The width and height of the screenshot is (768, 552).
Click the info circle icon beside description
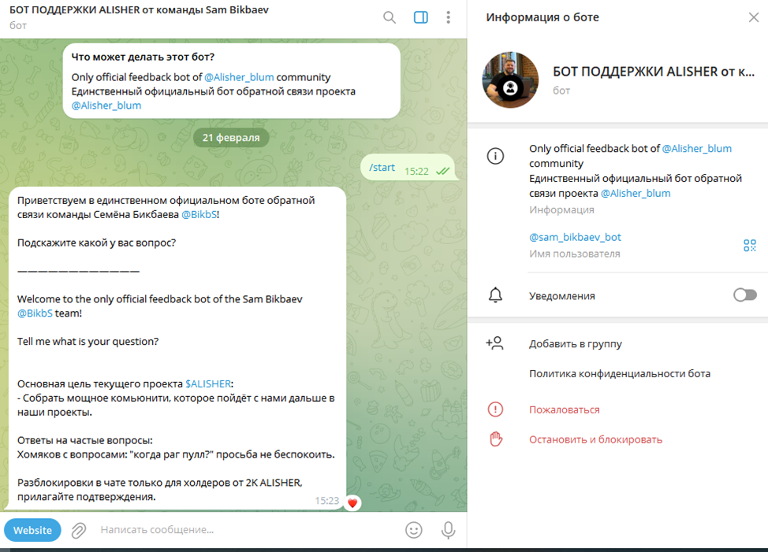pos(495,156)
